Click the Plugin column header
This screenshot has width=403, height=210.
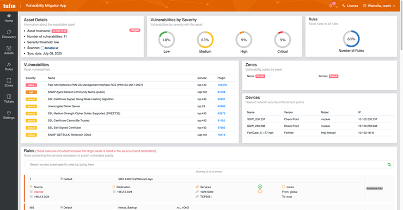pos(221,78)
